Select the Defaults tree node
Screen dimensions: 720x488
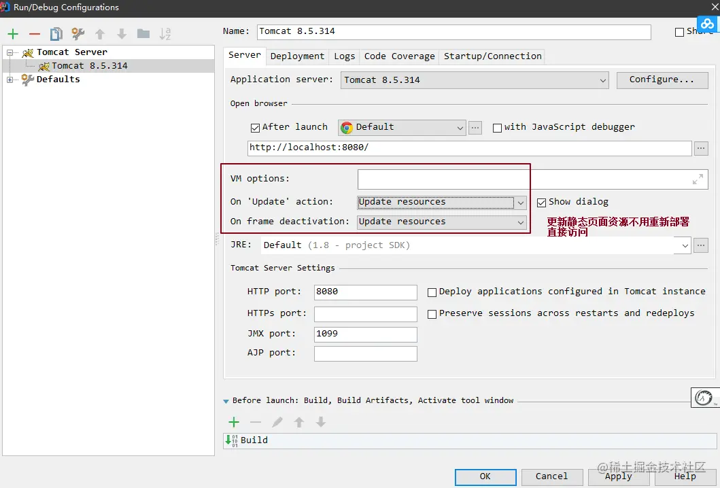(58, 79)
